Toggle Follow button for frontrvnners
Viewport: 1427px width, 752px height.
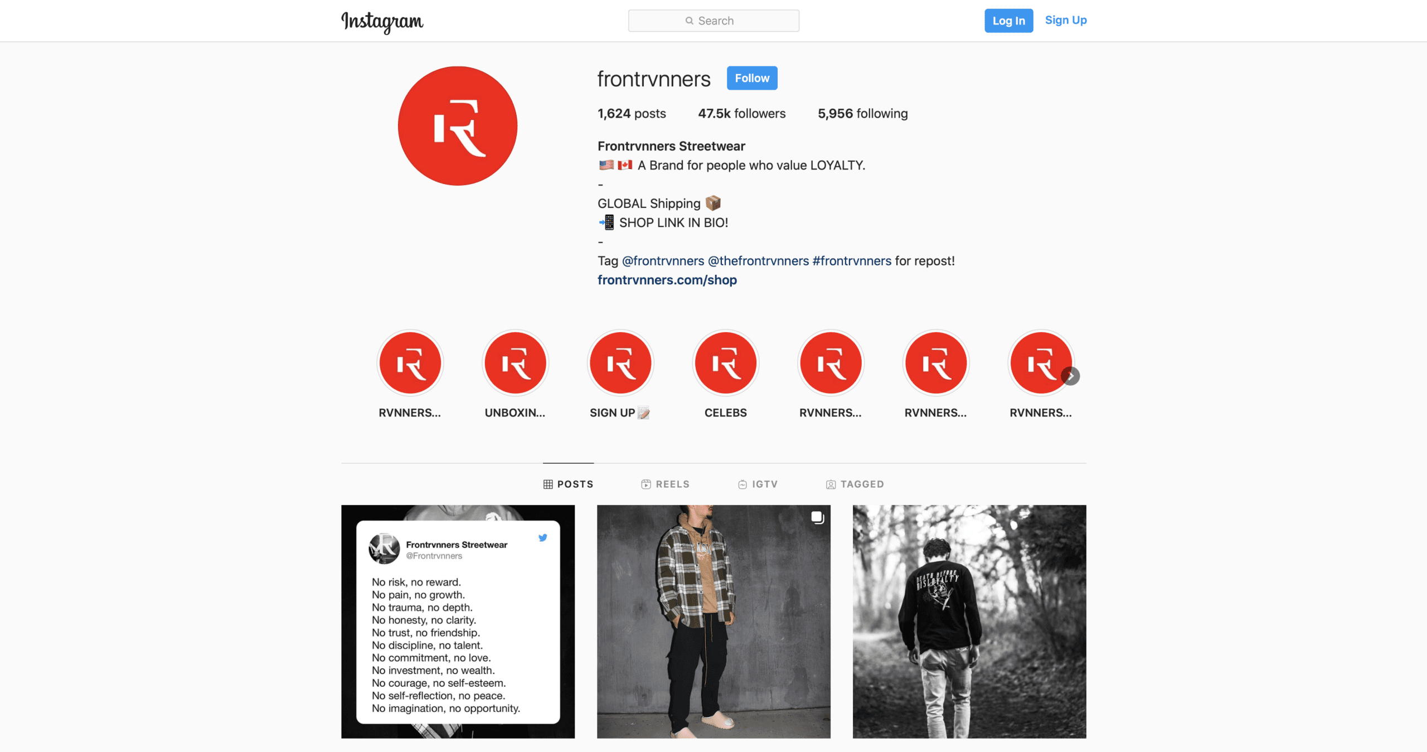[x=752, y=77]
